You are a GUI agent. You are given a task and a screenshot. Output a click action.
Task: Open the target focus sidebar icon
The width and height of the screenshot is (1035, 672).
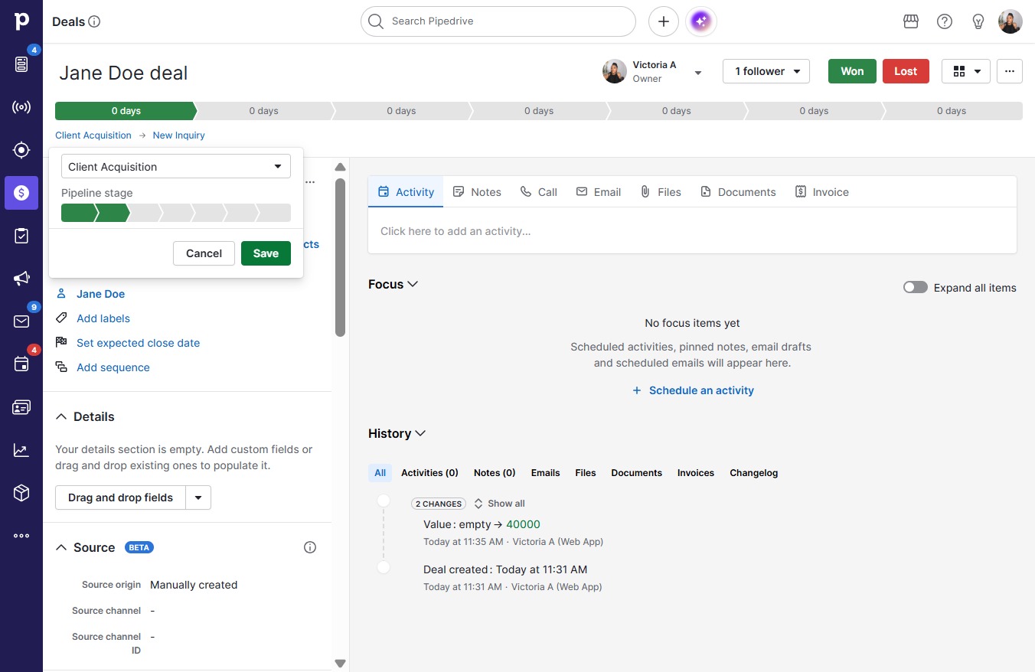[21, 150]
